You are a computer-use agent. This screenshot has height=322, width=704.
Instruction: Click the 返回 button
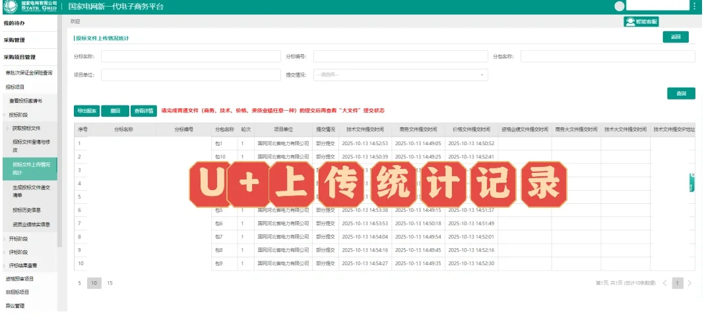(x=675, y=37)
